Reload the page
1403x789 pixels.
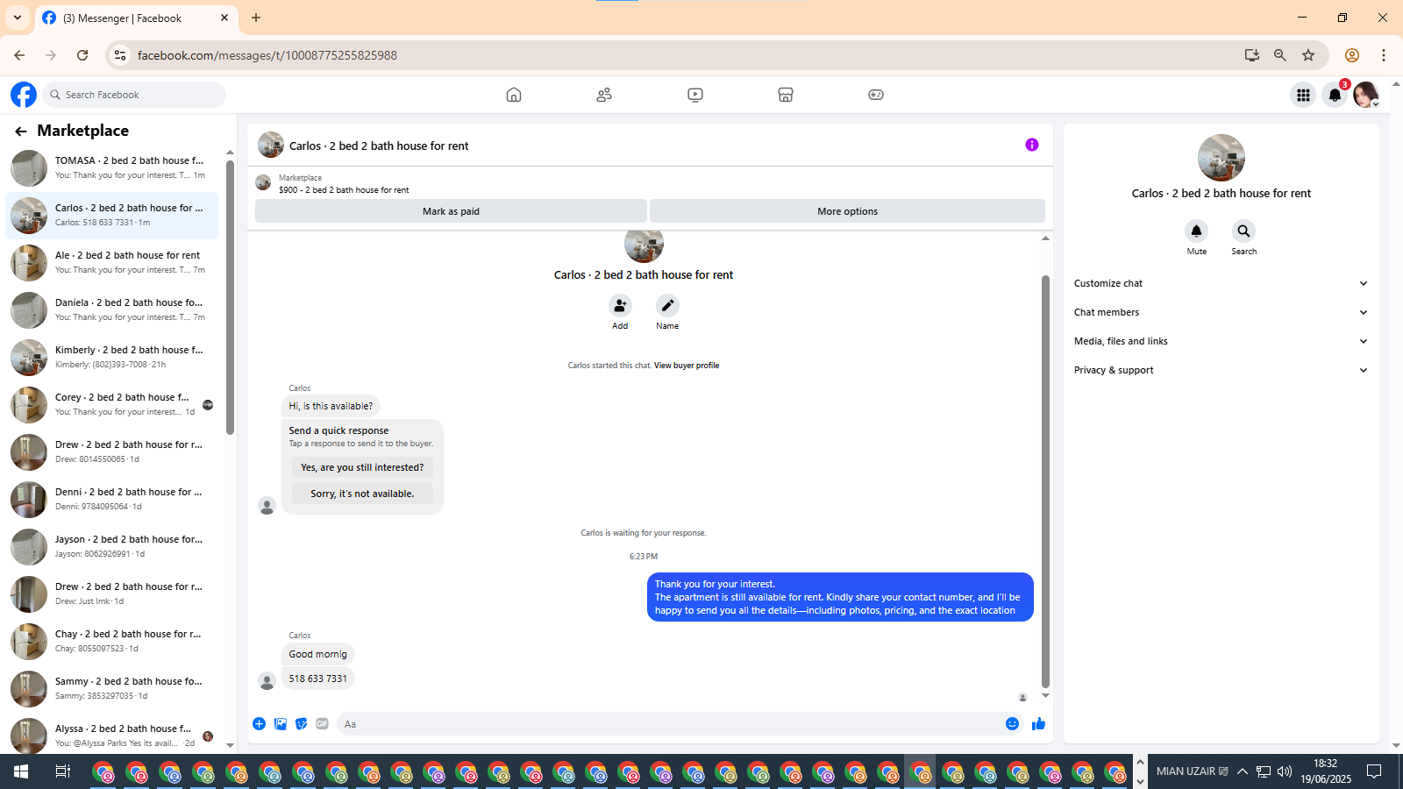82,55
